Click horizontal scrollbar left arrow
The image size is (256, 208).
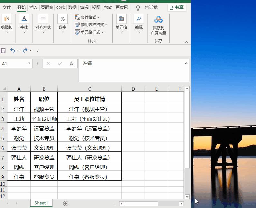pyautogui.click(x=121, y=203)
